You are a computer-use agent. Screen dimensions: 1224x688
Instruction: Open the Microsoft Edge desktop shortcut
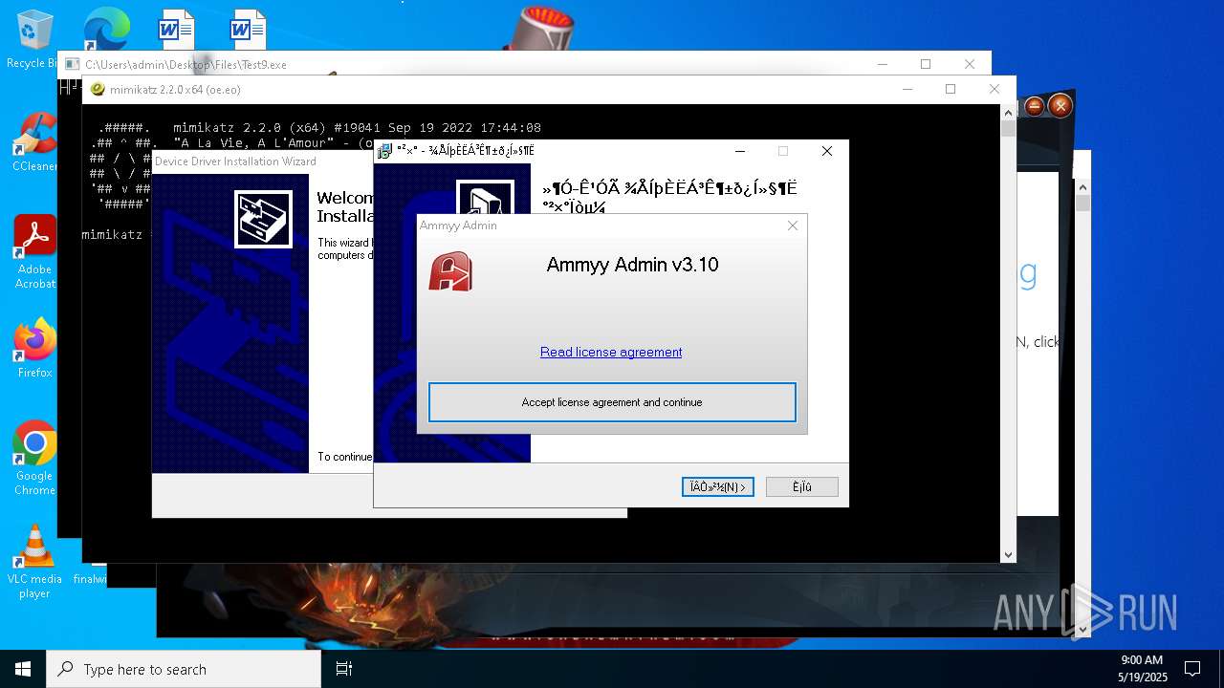tap(105, 29)
